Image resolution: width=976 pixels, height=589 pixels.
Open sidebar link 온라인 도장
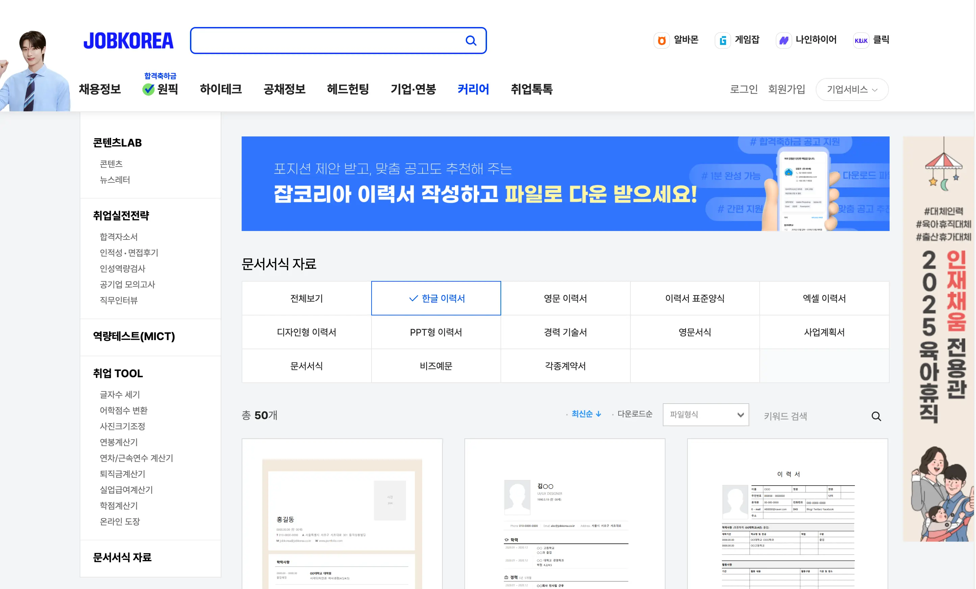[x=119, y=521]
